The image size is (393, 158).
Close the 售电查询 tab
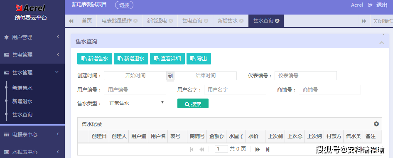206,21
